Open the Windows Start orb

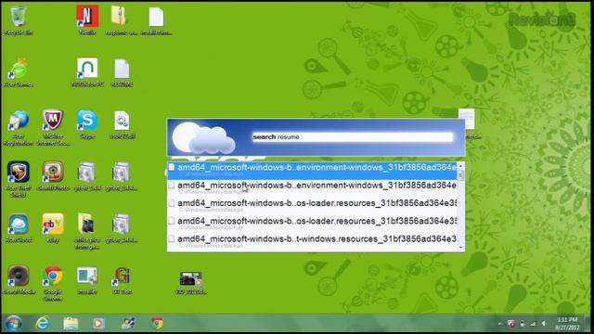pyautogui.click(x=14, y=324)
